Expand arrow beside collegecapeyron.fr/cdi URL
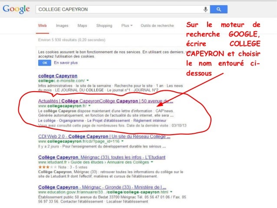The image size is (277, 208). (122, 141)
